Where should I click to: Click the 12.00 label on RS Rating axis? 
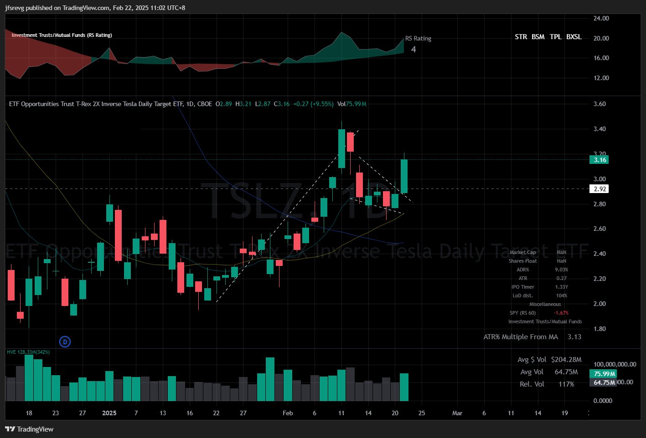pos(601,78)
